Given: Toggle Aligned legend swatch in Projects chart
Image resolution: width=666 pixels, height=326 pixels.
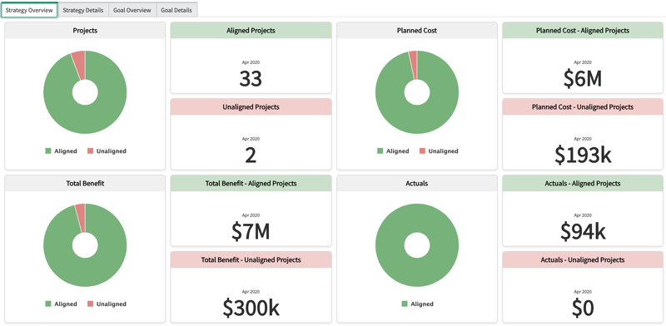Looking at the screenshot, I should point(48,151).
